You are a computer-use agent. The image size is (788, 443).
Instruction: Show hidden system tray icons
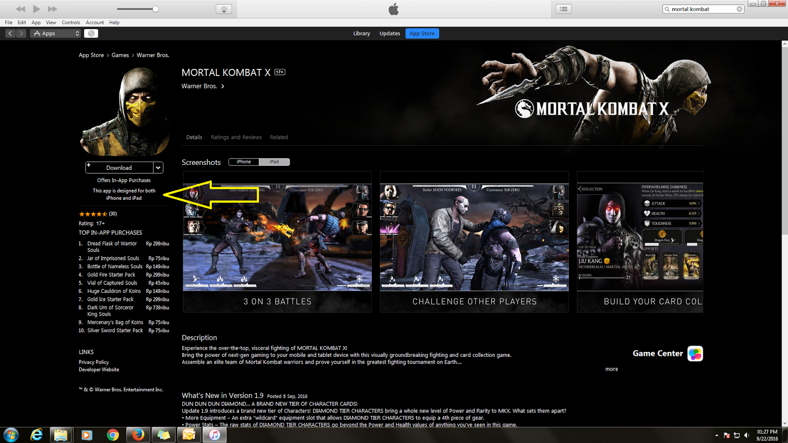pos(717,435)
